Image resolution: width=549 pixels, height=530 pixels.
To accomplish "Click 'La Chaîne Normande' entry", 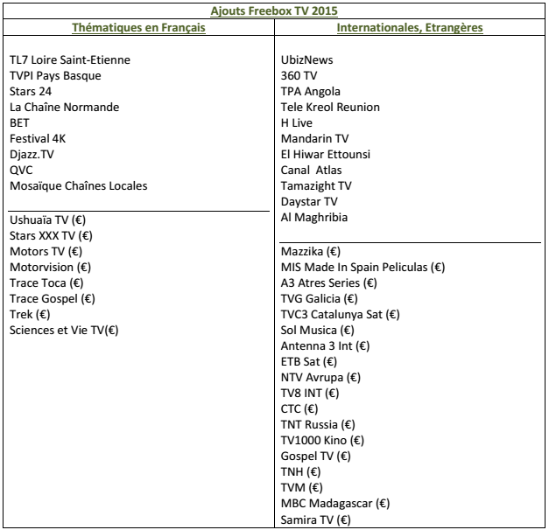I will [65, 107].
